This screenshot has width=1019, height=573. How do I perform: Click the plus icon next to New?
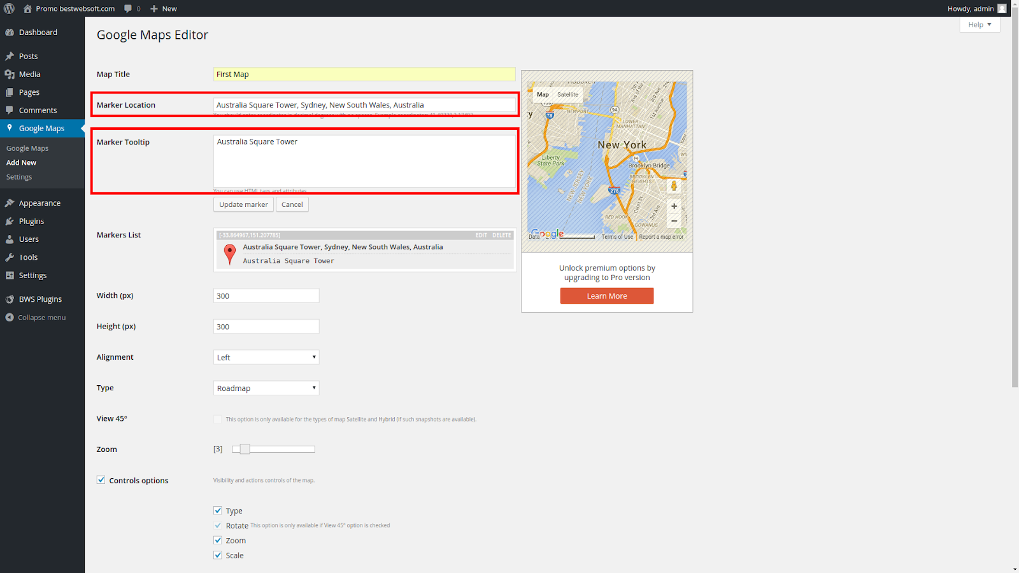click(154, 8)
